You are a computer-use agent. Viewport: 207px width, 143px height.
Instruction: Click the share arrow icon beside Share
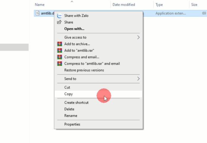pos(59,22)
